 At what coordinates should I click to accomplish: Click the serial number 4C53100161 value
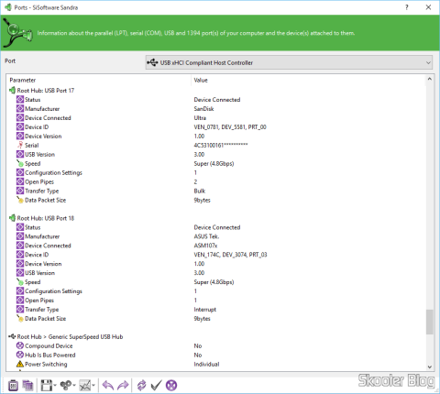[221, 145]
